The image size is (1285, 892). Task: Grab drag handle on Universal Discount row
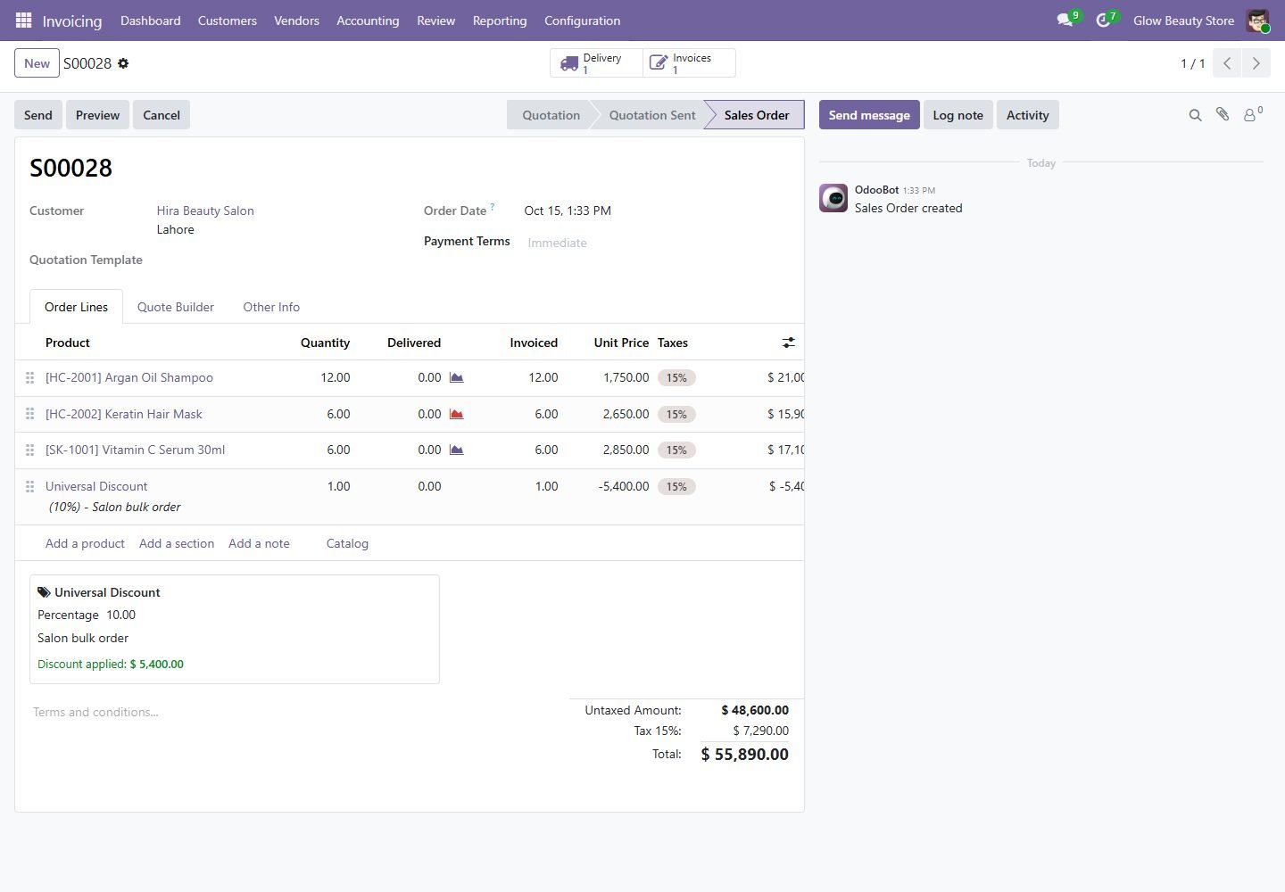(x=29, y=486)
